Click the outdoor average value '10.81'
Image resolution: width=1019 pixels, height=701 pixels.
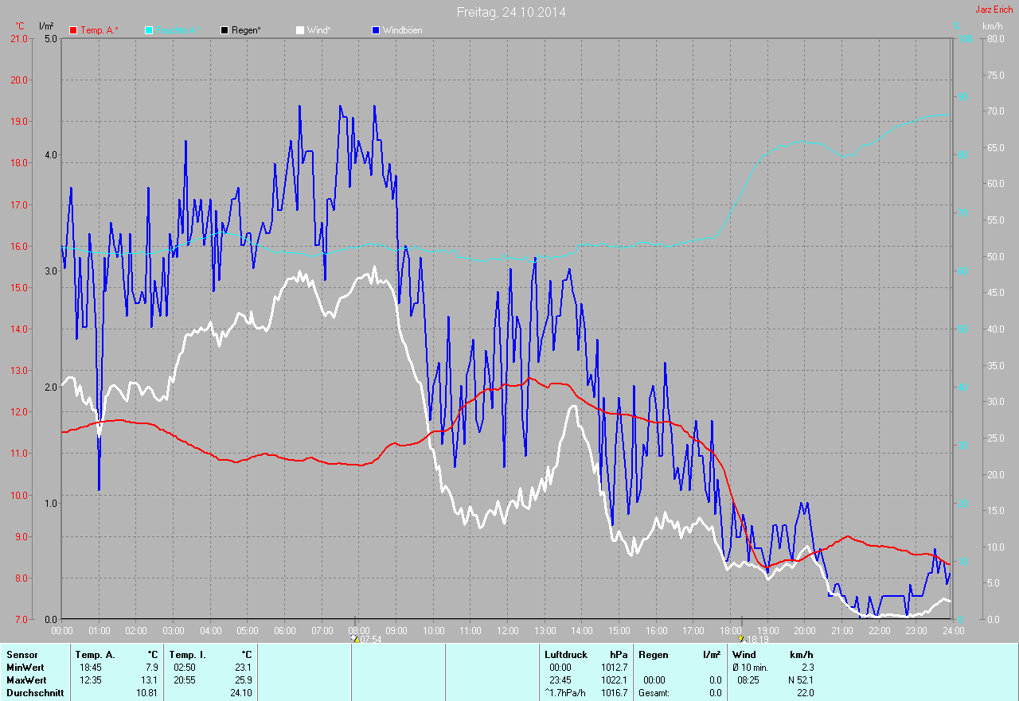(x=146, y=693)
